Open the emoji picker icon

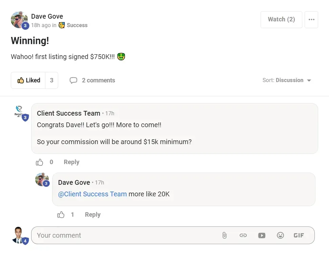pyautogui.click(x=280, y=235)
